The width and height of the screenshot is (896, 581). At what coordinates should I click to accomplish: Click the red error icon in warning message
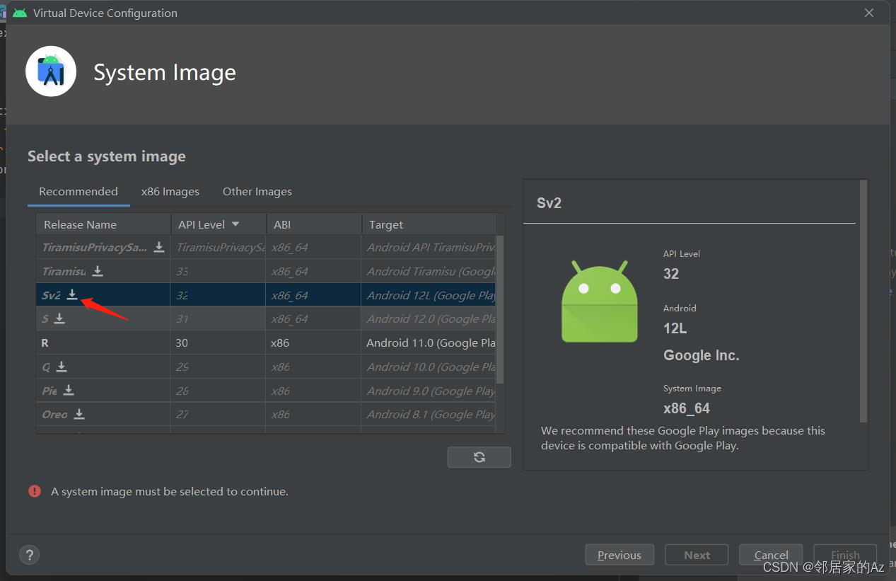(x=35, y=490)
